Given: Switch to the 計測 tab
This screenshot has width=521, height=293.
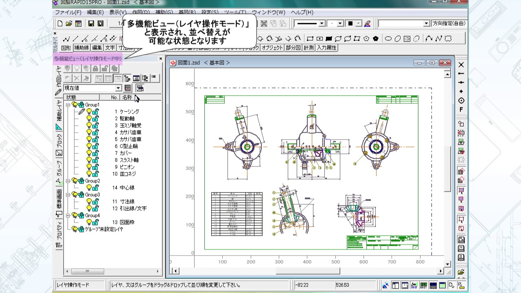Looking at the screenshot, I should [x=309, y=48].
